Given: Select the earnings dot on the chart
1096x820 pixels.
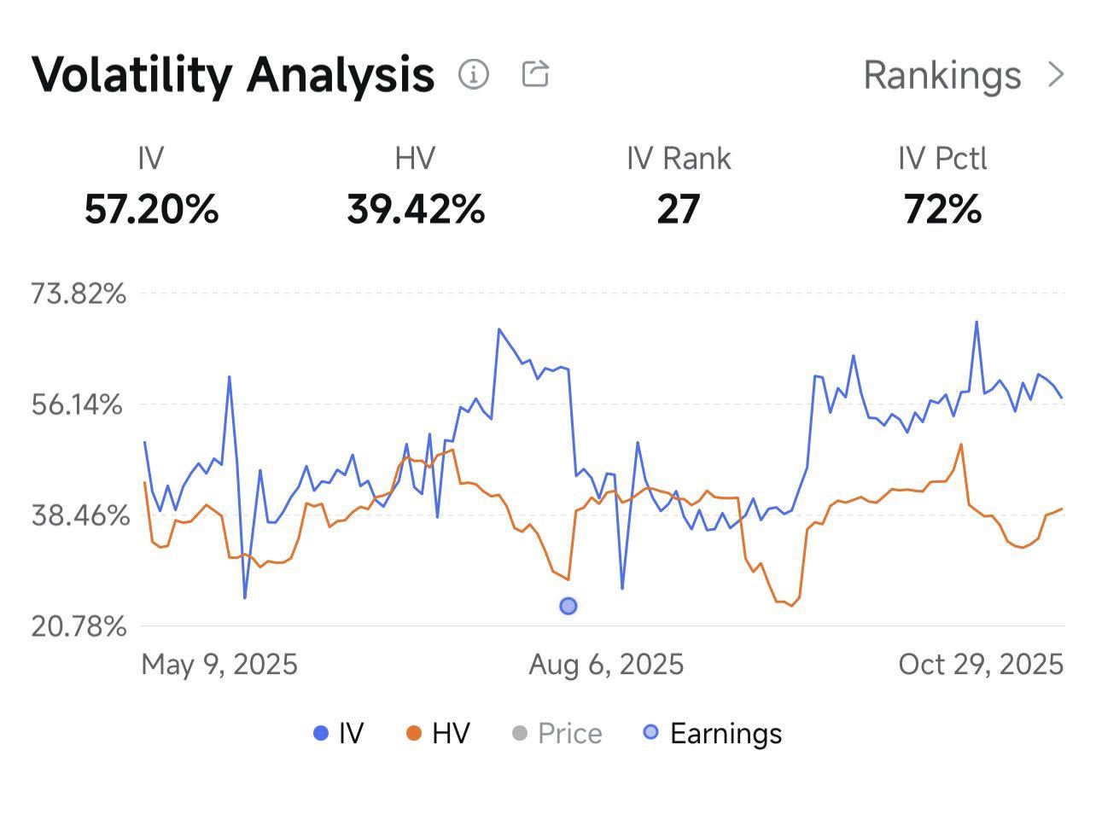Looking at the screenshot, I should [568, 606].
